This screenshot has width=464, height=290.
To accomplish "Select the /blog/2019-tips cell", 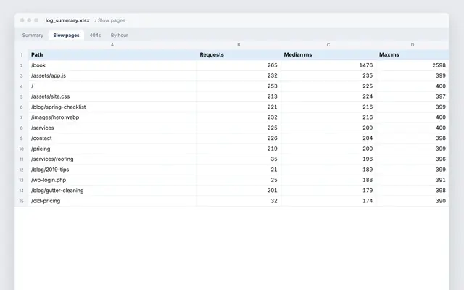I will tap(112, 170).
